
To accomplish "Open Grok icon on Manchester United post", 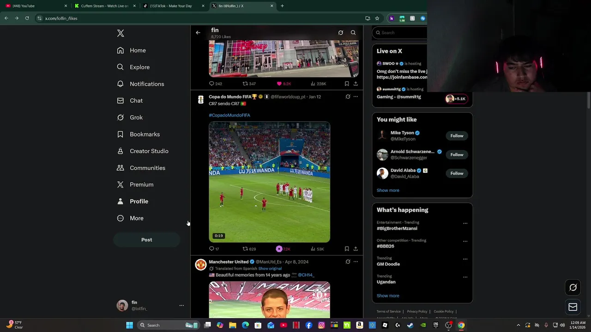I will coord(348,262).
